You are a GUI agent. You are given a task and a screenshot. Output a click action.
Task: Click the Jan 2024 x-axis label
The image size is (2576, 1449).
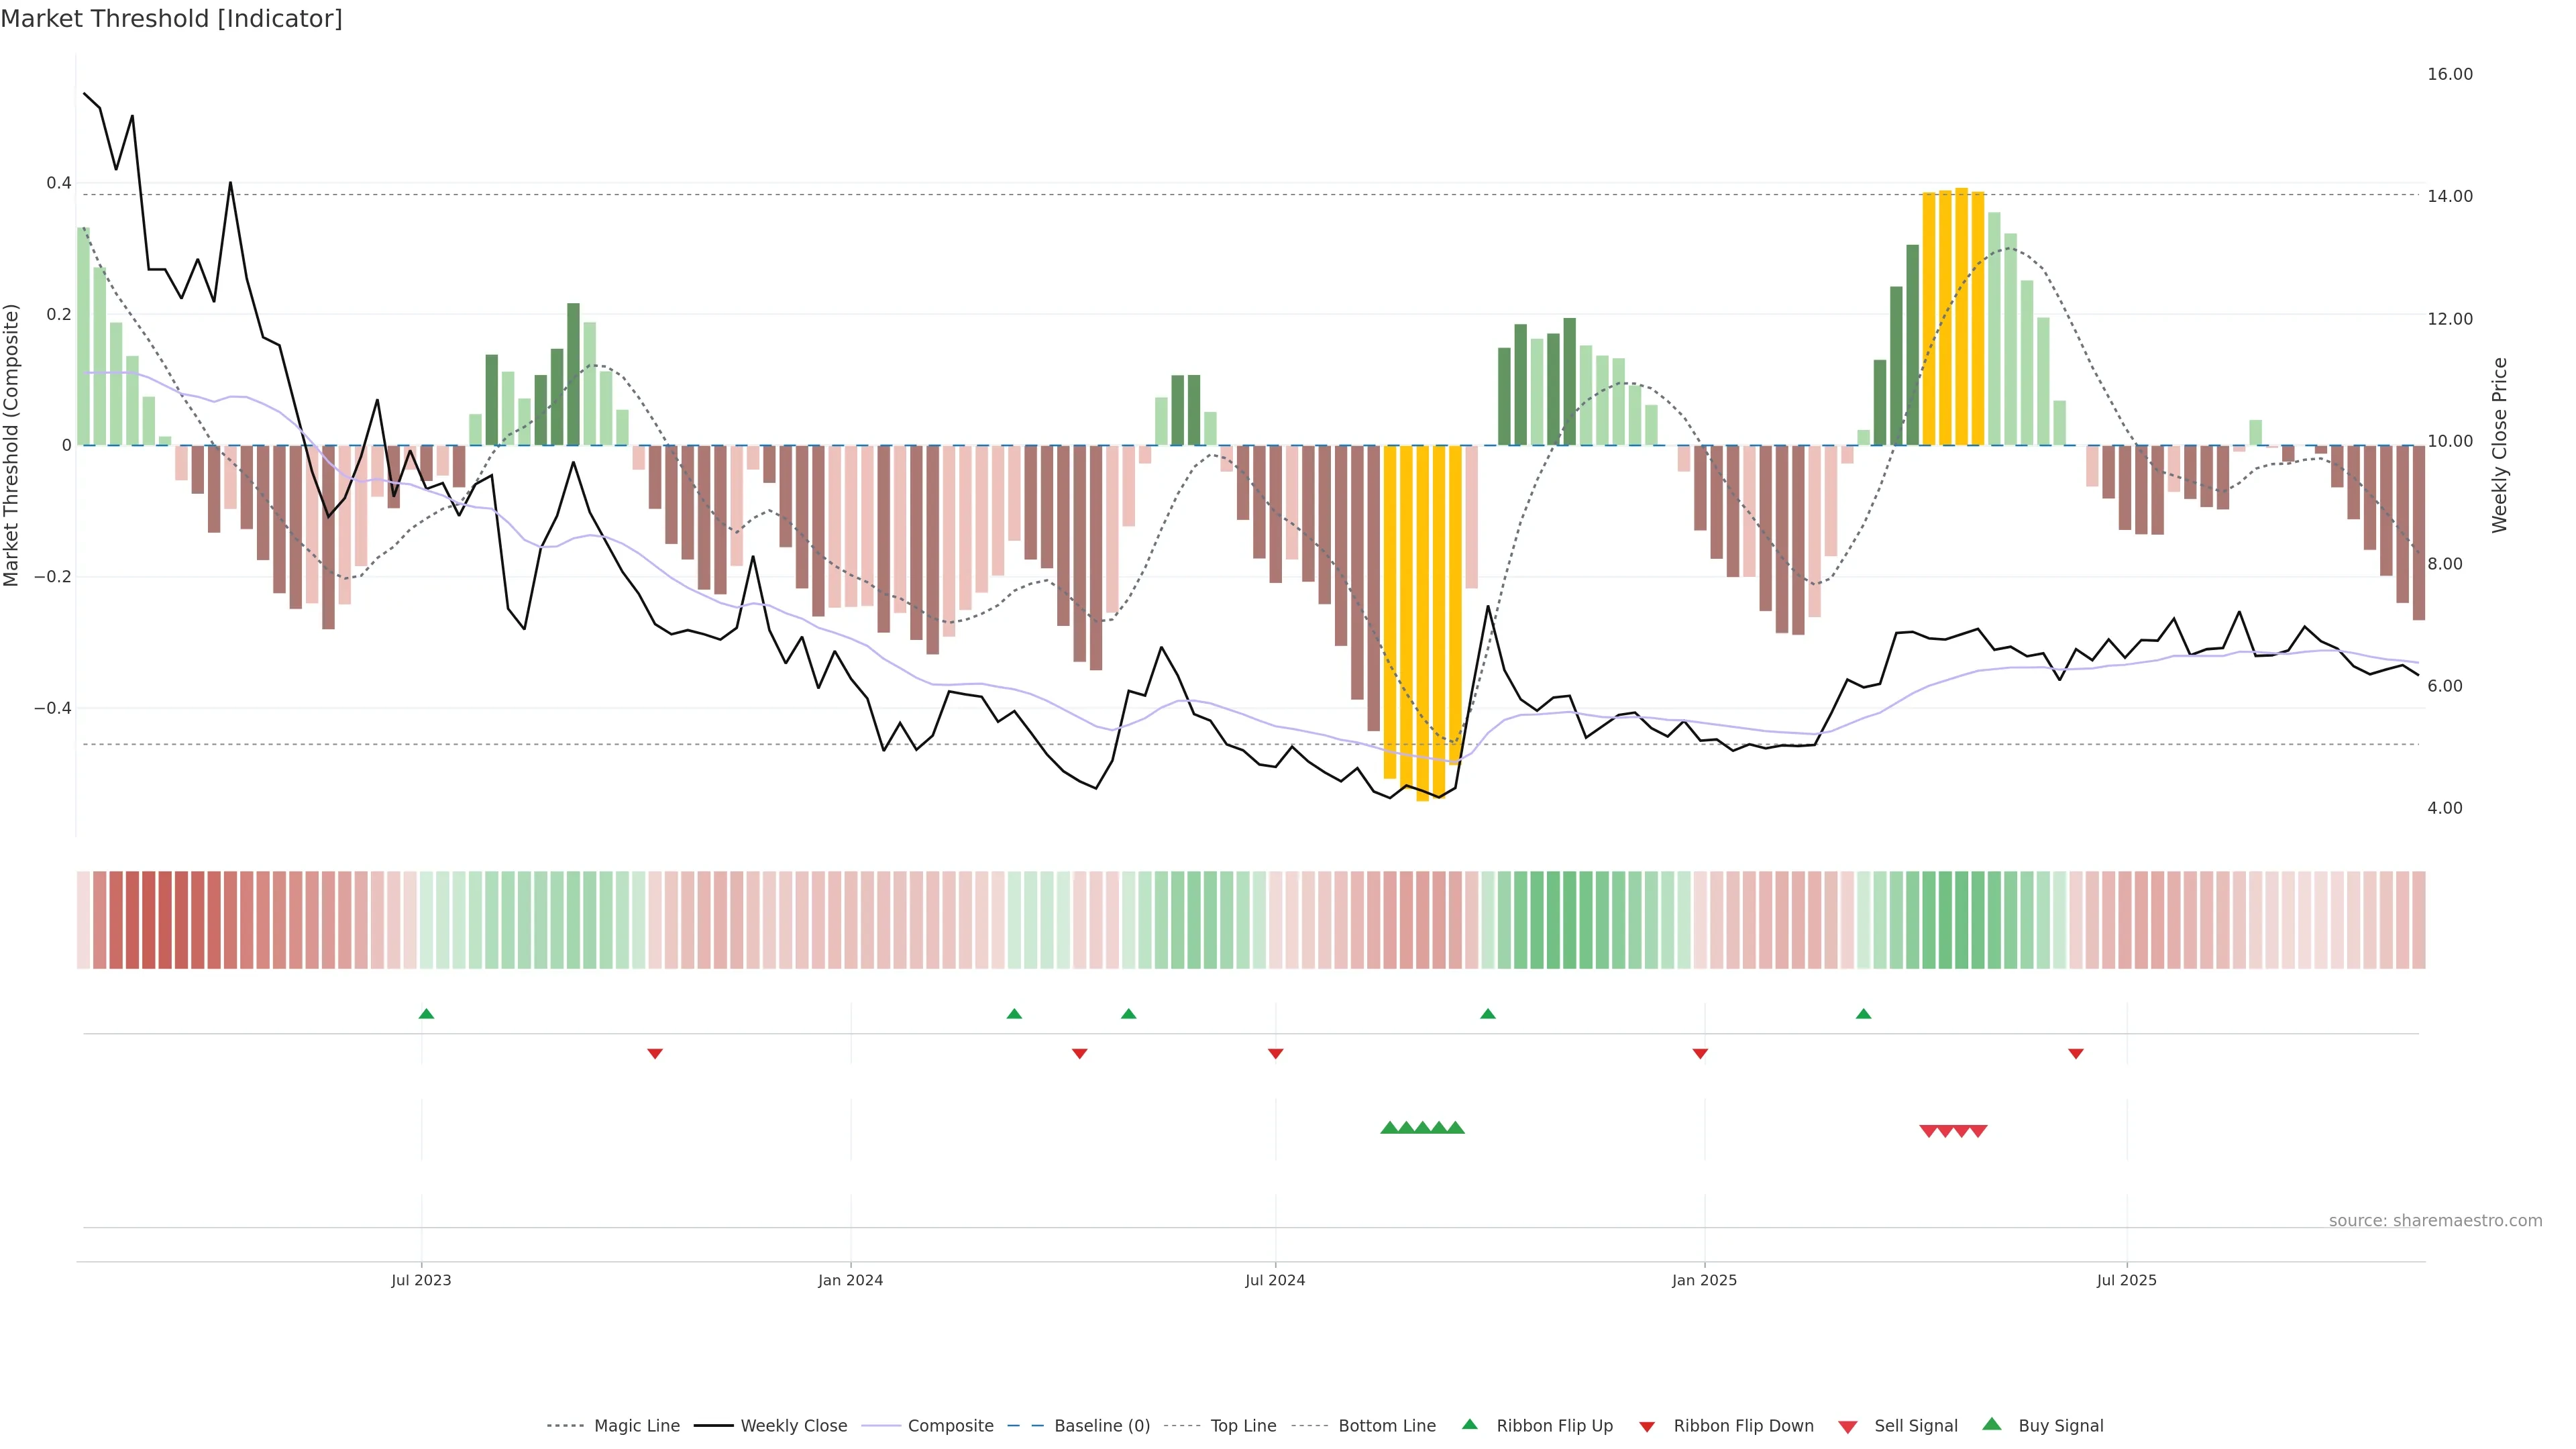coord(850,1280)
